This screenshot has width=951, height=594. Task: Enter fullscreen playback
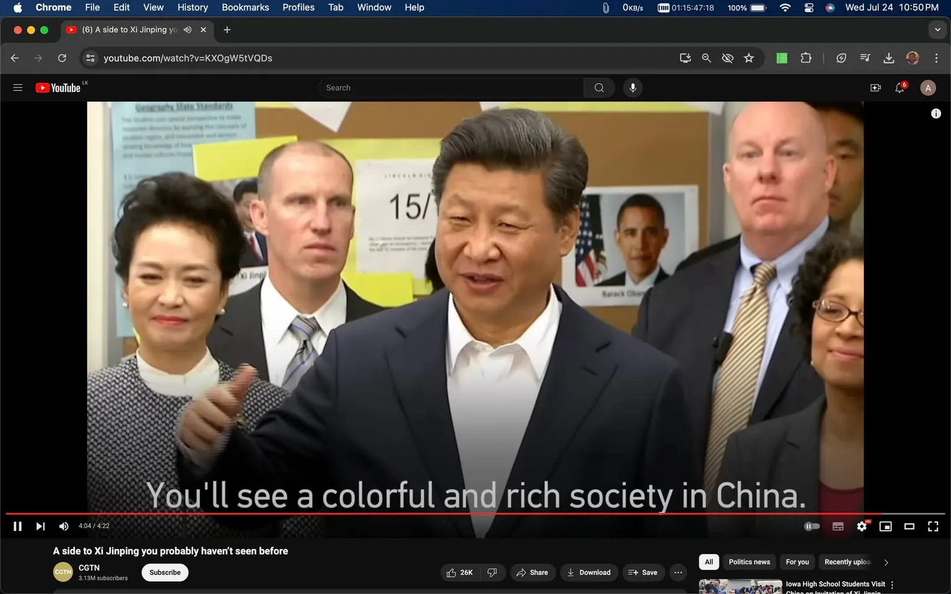(x=932, y=526)
